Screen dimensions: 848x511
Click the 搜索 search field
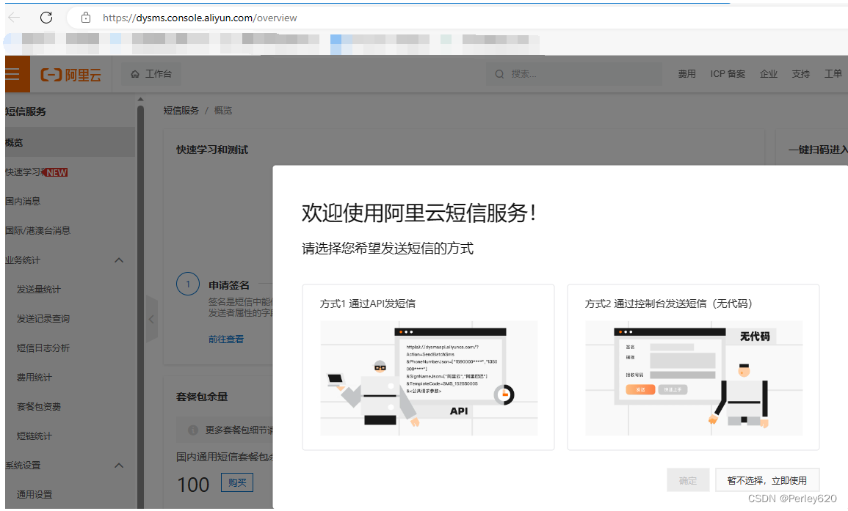click(x=574, y=74)
